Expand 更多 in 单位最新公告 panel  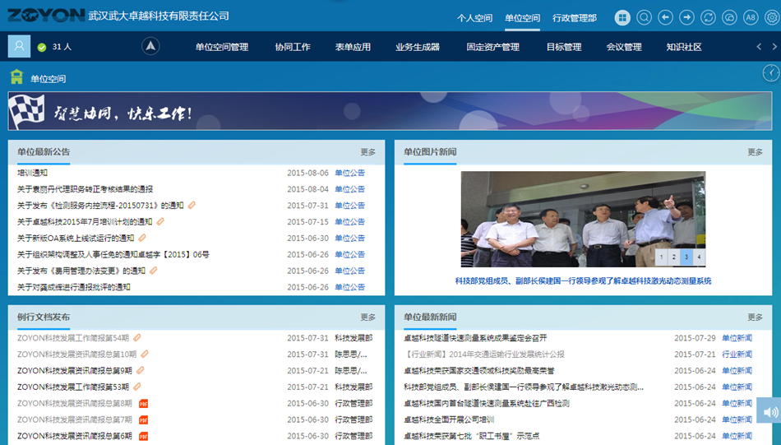[367, 152]
